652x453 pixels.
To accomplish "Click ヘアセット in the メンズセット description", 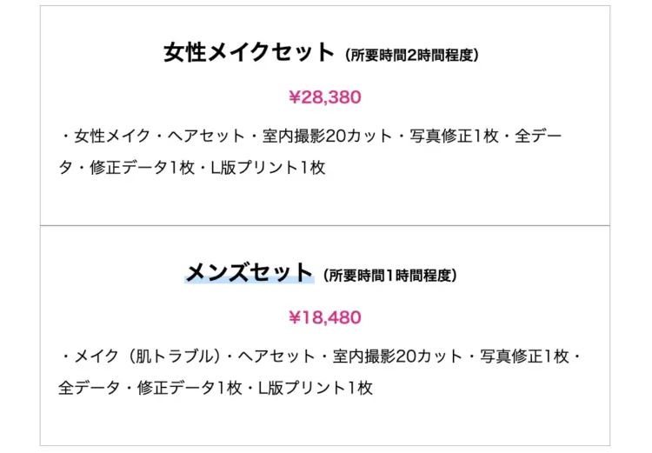I will click(274, 357).
